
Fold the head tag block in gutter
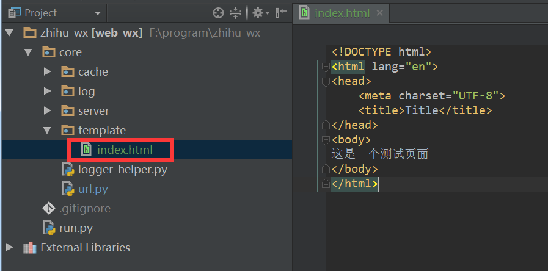click(x=325, y=81)
